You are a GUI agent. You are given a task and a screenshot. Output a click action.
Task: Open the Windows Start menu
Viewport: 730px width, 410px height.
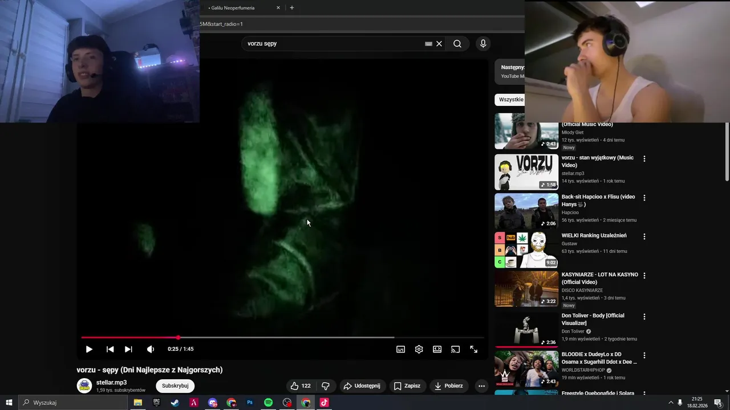9,403
